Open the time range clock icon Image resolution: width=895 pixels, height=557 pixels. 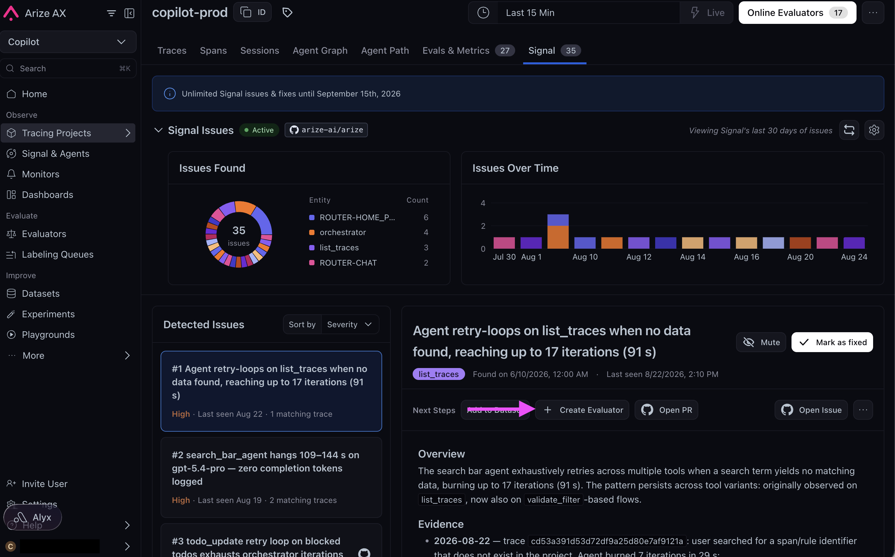pos(483,13)
